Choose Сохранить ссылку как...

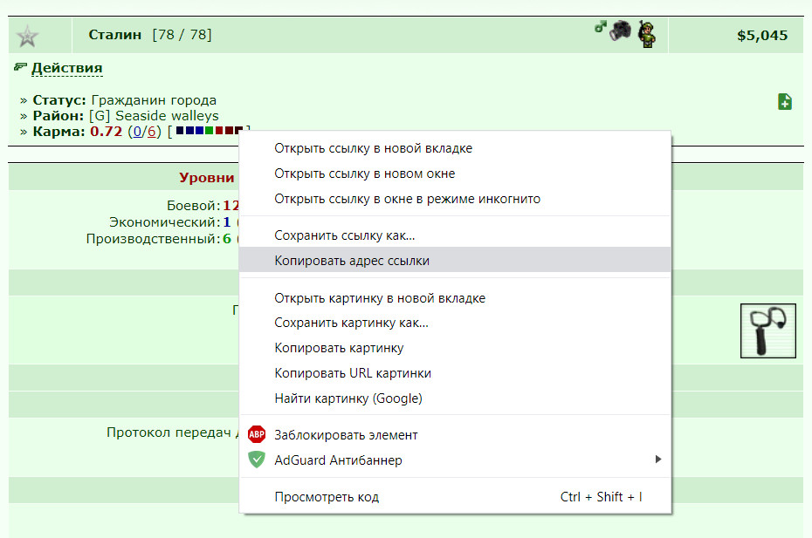pos(455,235)
